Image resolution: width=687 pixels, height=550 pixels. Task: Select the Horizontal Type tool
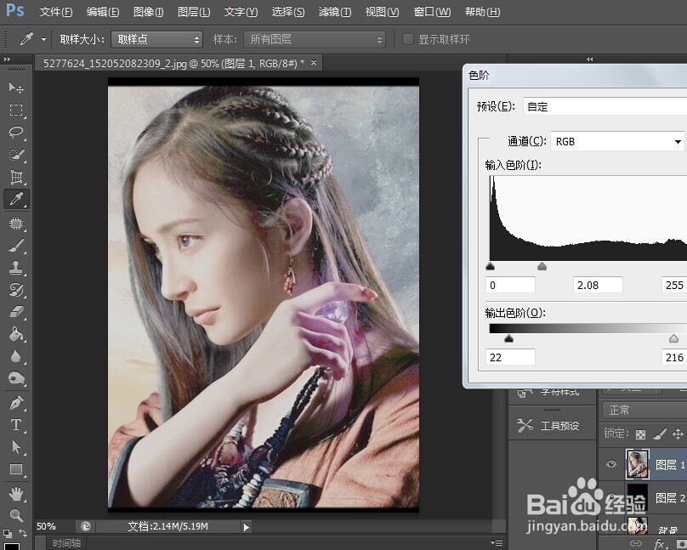pyautogui.click(x=16, y=425)
